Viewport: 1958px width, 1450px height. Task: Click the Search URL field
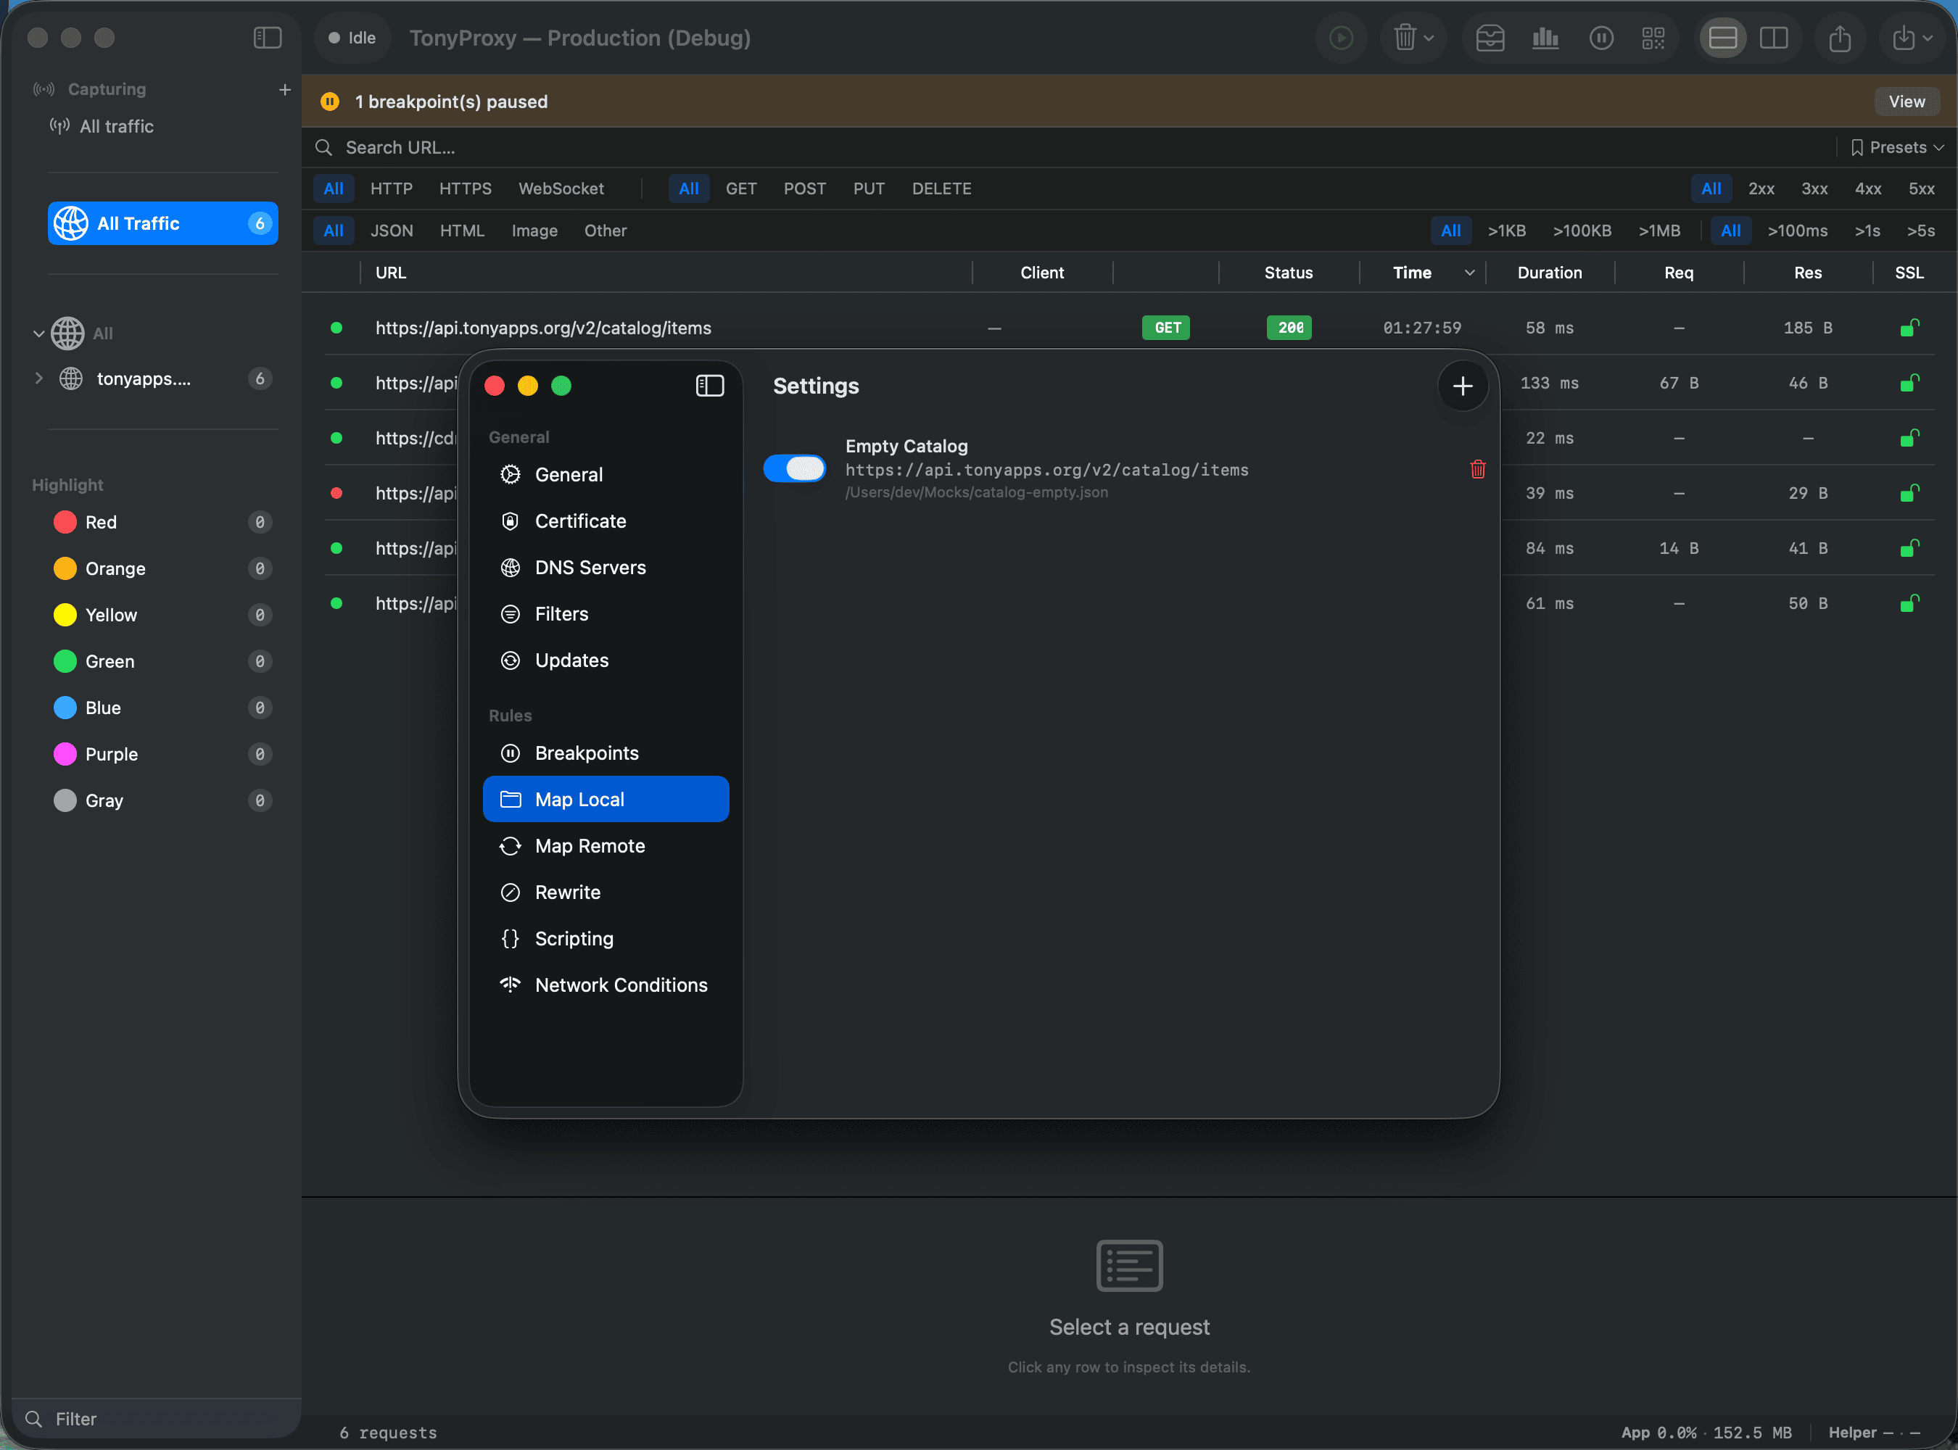coord(1071,147)
